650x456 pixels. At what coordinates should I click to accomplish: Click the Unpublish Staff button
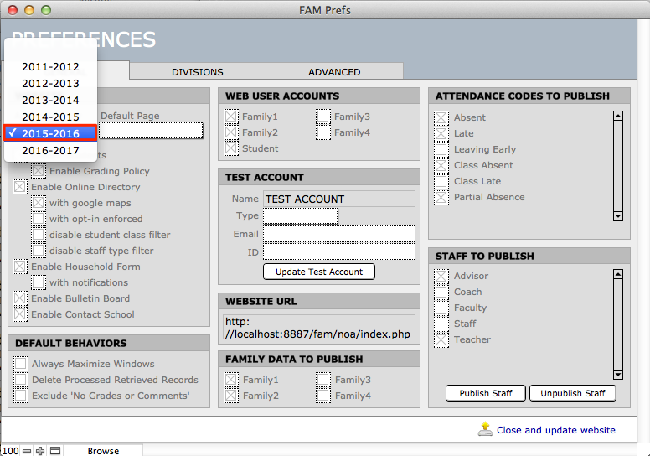click(x=572, y=393)
